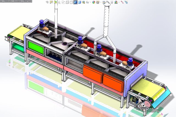Open the View Settings colored icon
The image size is (176, 117).
(116, 2)
